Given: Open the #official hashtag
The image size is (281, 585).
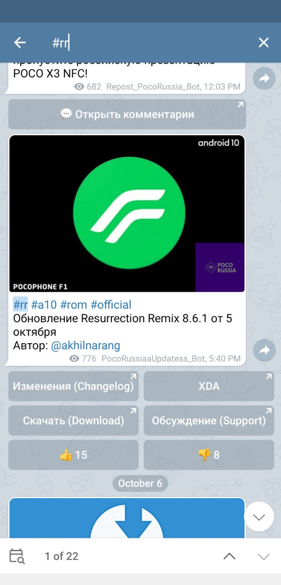Looking at the screenshot, I should (x=111, y=305).
